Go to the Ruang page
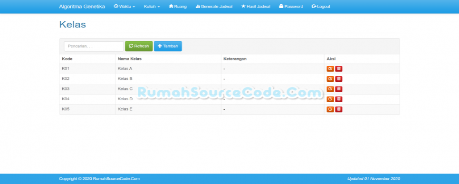This screenshot has width=459, height=184. tap(178, 7)
